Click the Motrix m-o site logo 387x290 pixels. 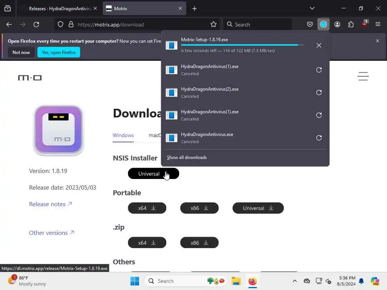[30, 78]
